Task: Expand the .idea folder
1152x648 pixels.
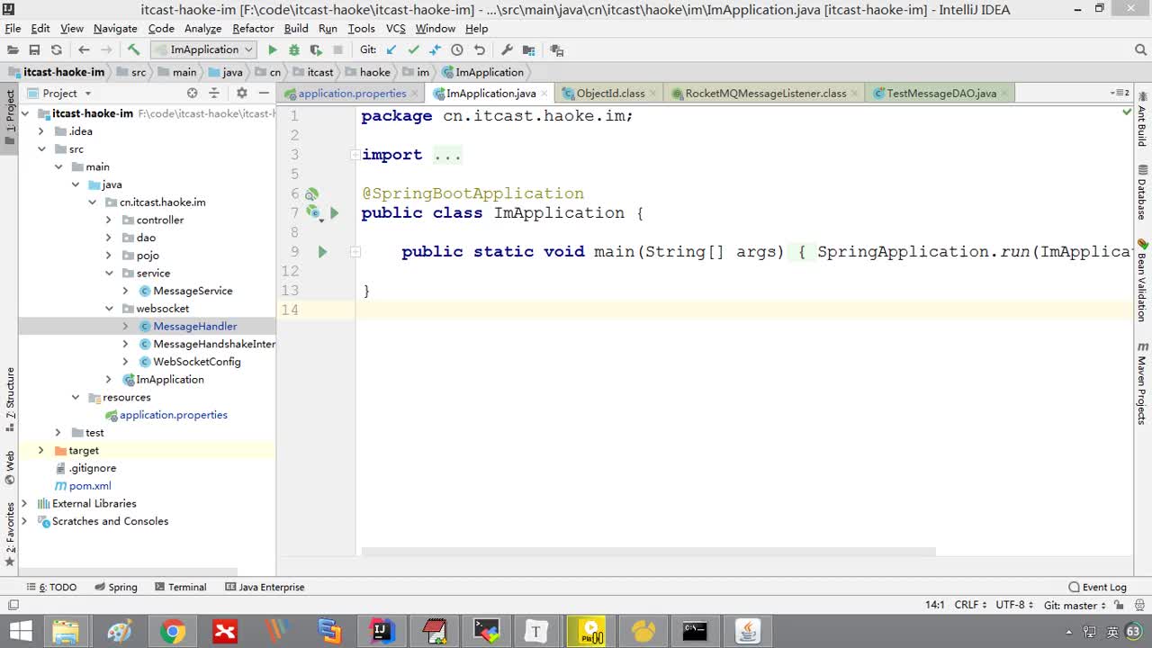Action: [x=41, y=131]
